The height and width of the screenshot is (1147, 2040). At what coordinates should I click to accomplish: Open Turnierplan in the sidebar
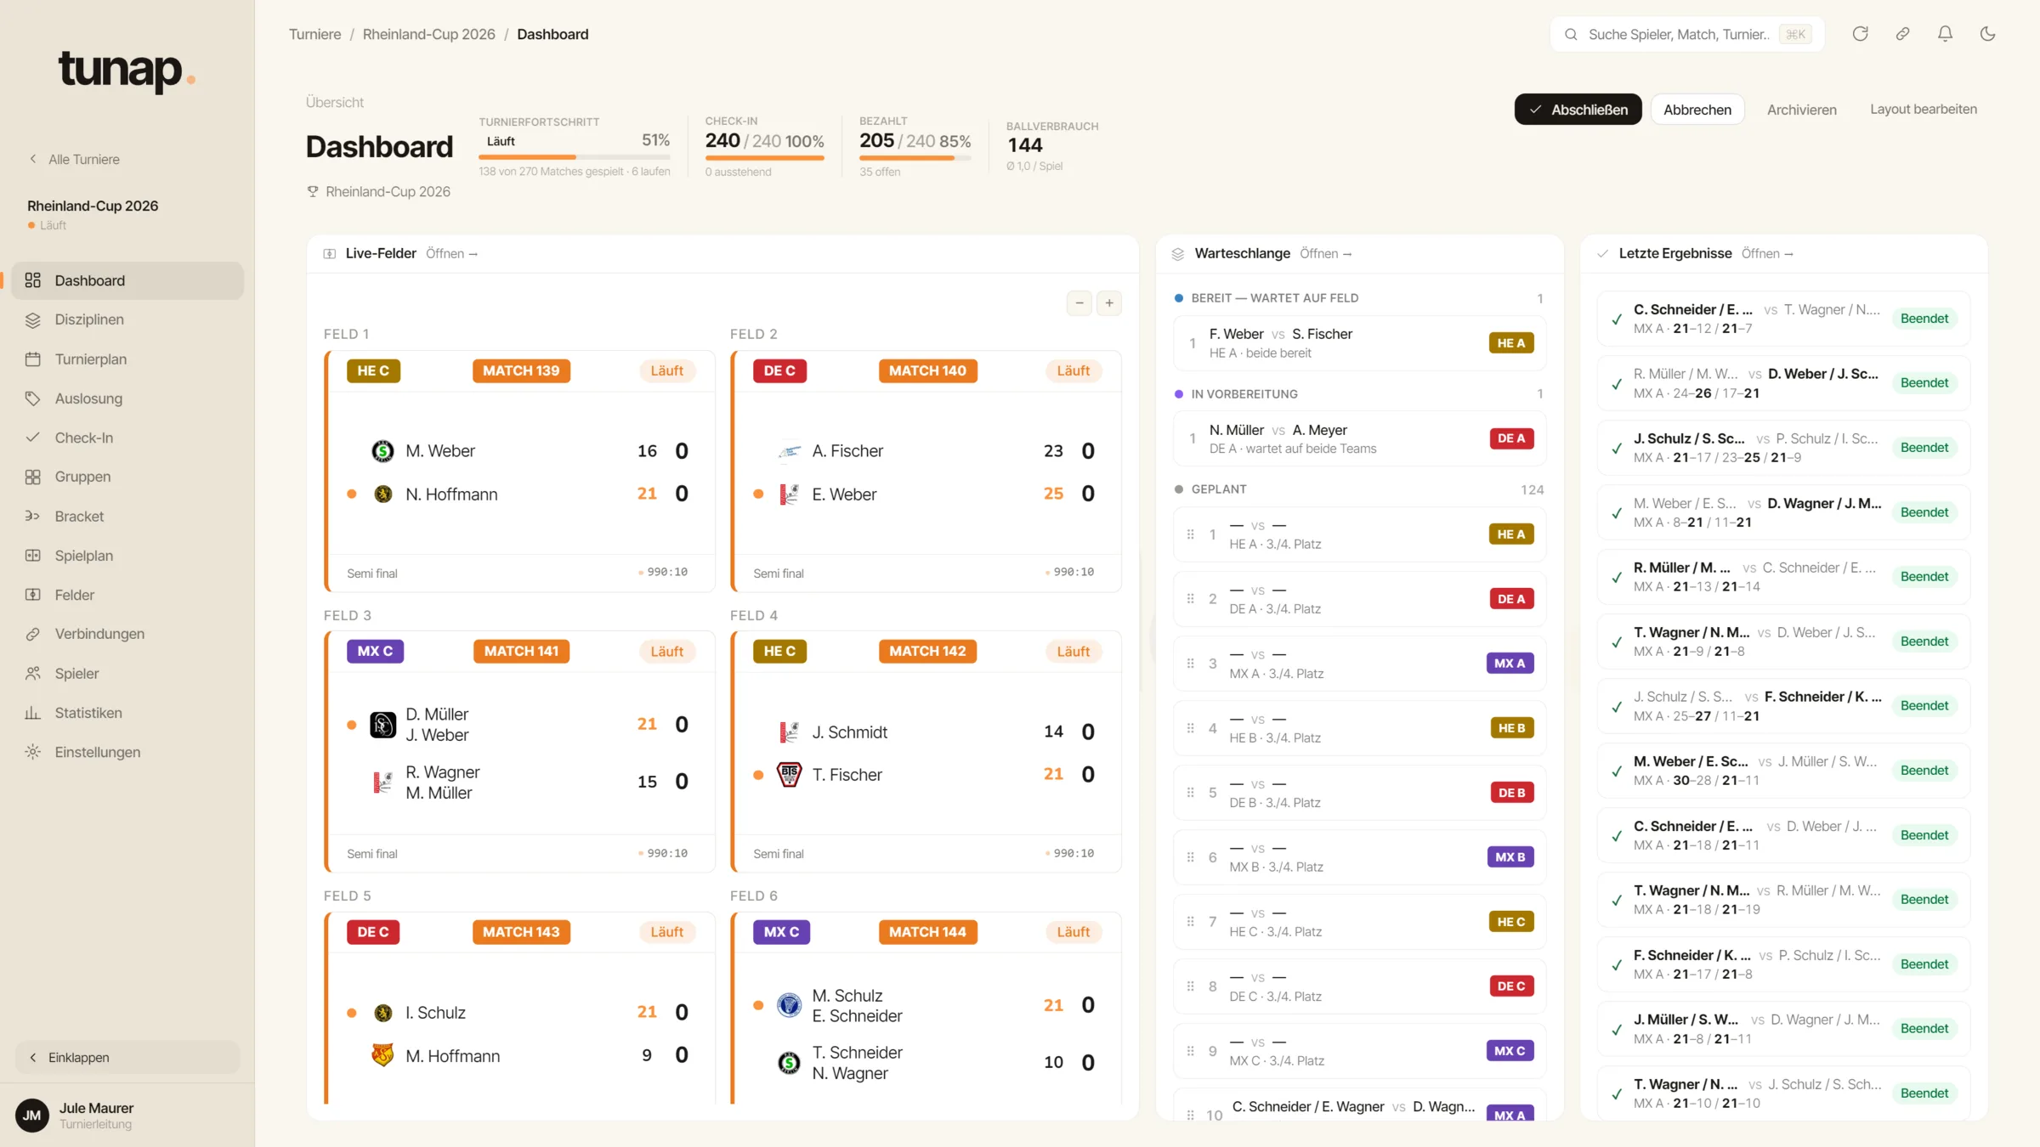pyautogui.click(x=127, y=359)
